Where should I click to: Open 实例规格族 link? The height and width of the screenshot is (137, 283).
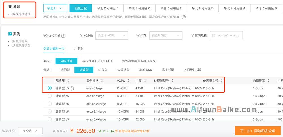[x=20, y=41]
